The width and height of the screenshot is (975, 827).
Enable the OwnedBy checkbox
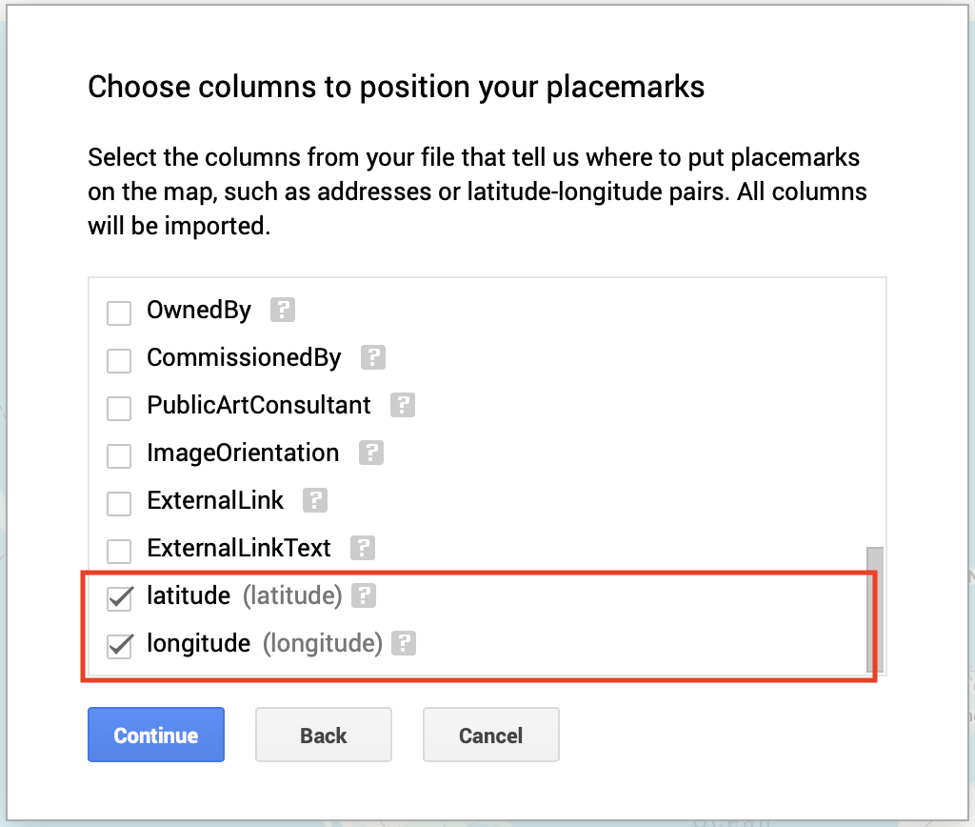pyautogui.click(x=119, y=313)
